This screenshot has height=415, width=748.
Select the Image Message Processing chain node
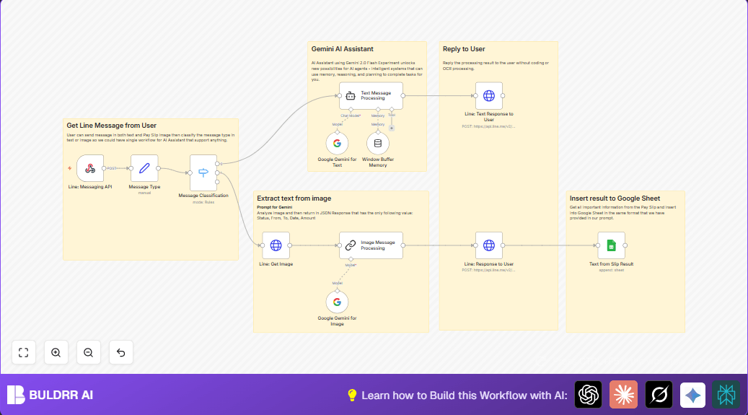371,245
